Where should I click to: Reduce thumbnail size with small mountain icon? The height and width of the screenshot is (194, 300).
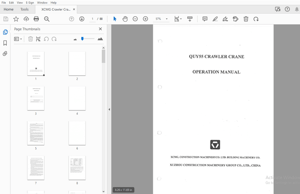coord(75,40)
